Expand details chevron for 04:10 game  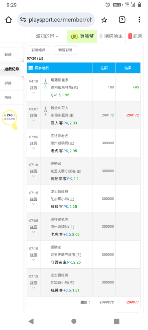34,93
